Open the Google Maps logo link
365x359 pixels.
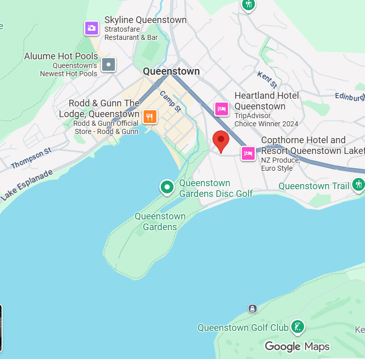tap(297, 347)
